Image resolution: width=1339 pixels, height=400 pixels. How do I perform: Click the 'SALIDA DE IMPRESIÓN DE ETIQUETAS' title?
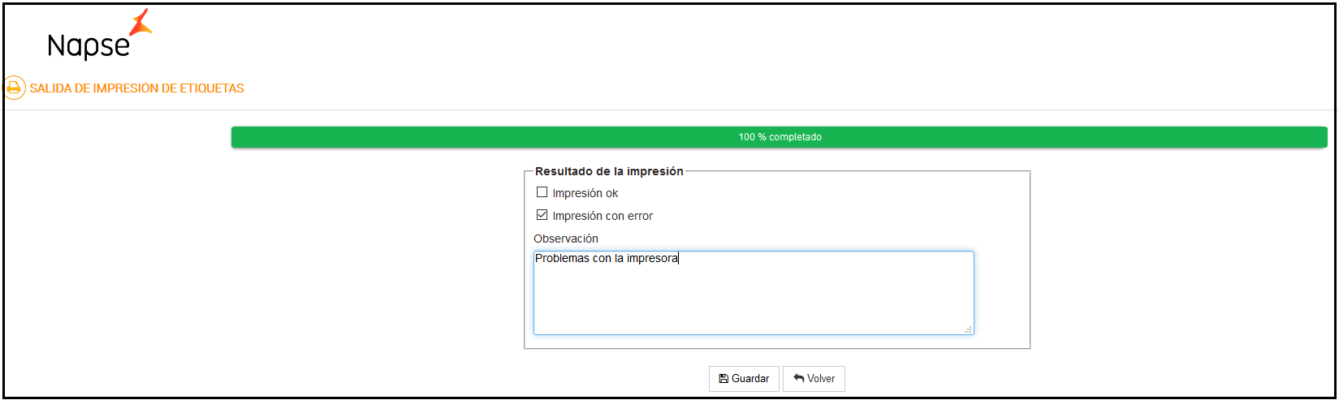click(x=136, y=88)
